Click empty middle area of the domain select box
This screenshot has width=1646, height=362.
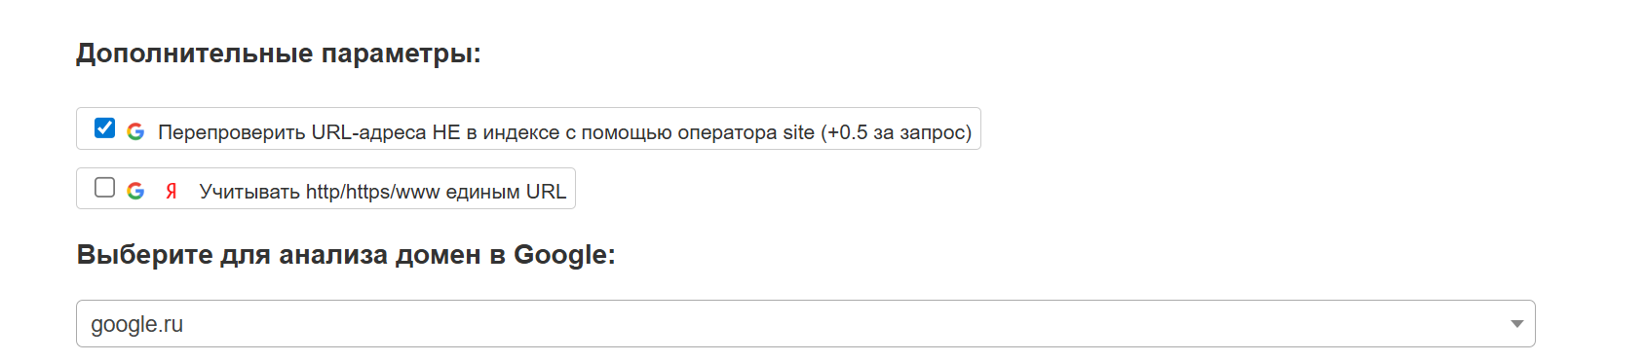[805, 324]
